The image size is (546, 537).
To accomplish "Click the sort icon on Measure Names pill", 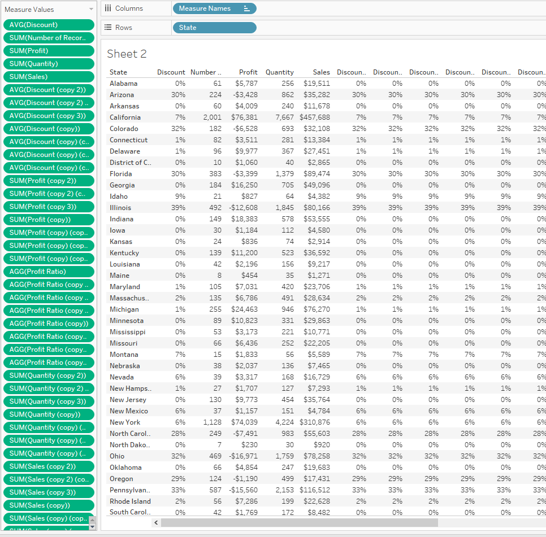I will (x=246, y=8).
